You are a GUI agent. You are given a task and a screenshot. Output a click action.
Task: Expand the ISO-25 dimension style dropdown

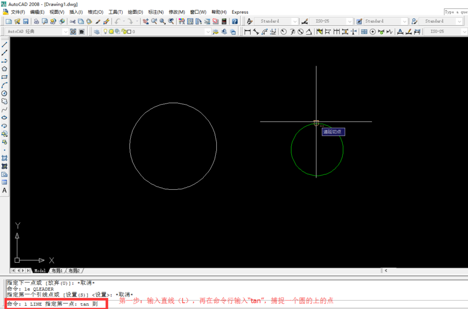point(349,22)
